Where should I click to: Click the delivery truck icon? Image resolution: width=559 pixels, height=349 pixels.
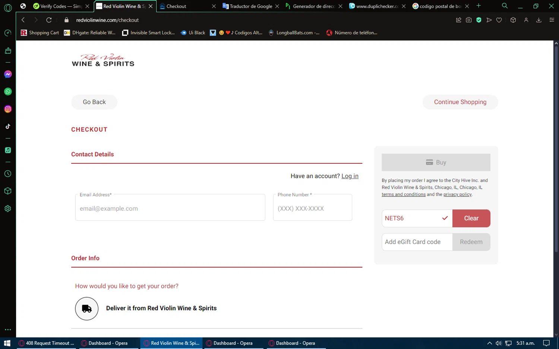click(87, 308)
